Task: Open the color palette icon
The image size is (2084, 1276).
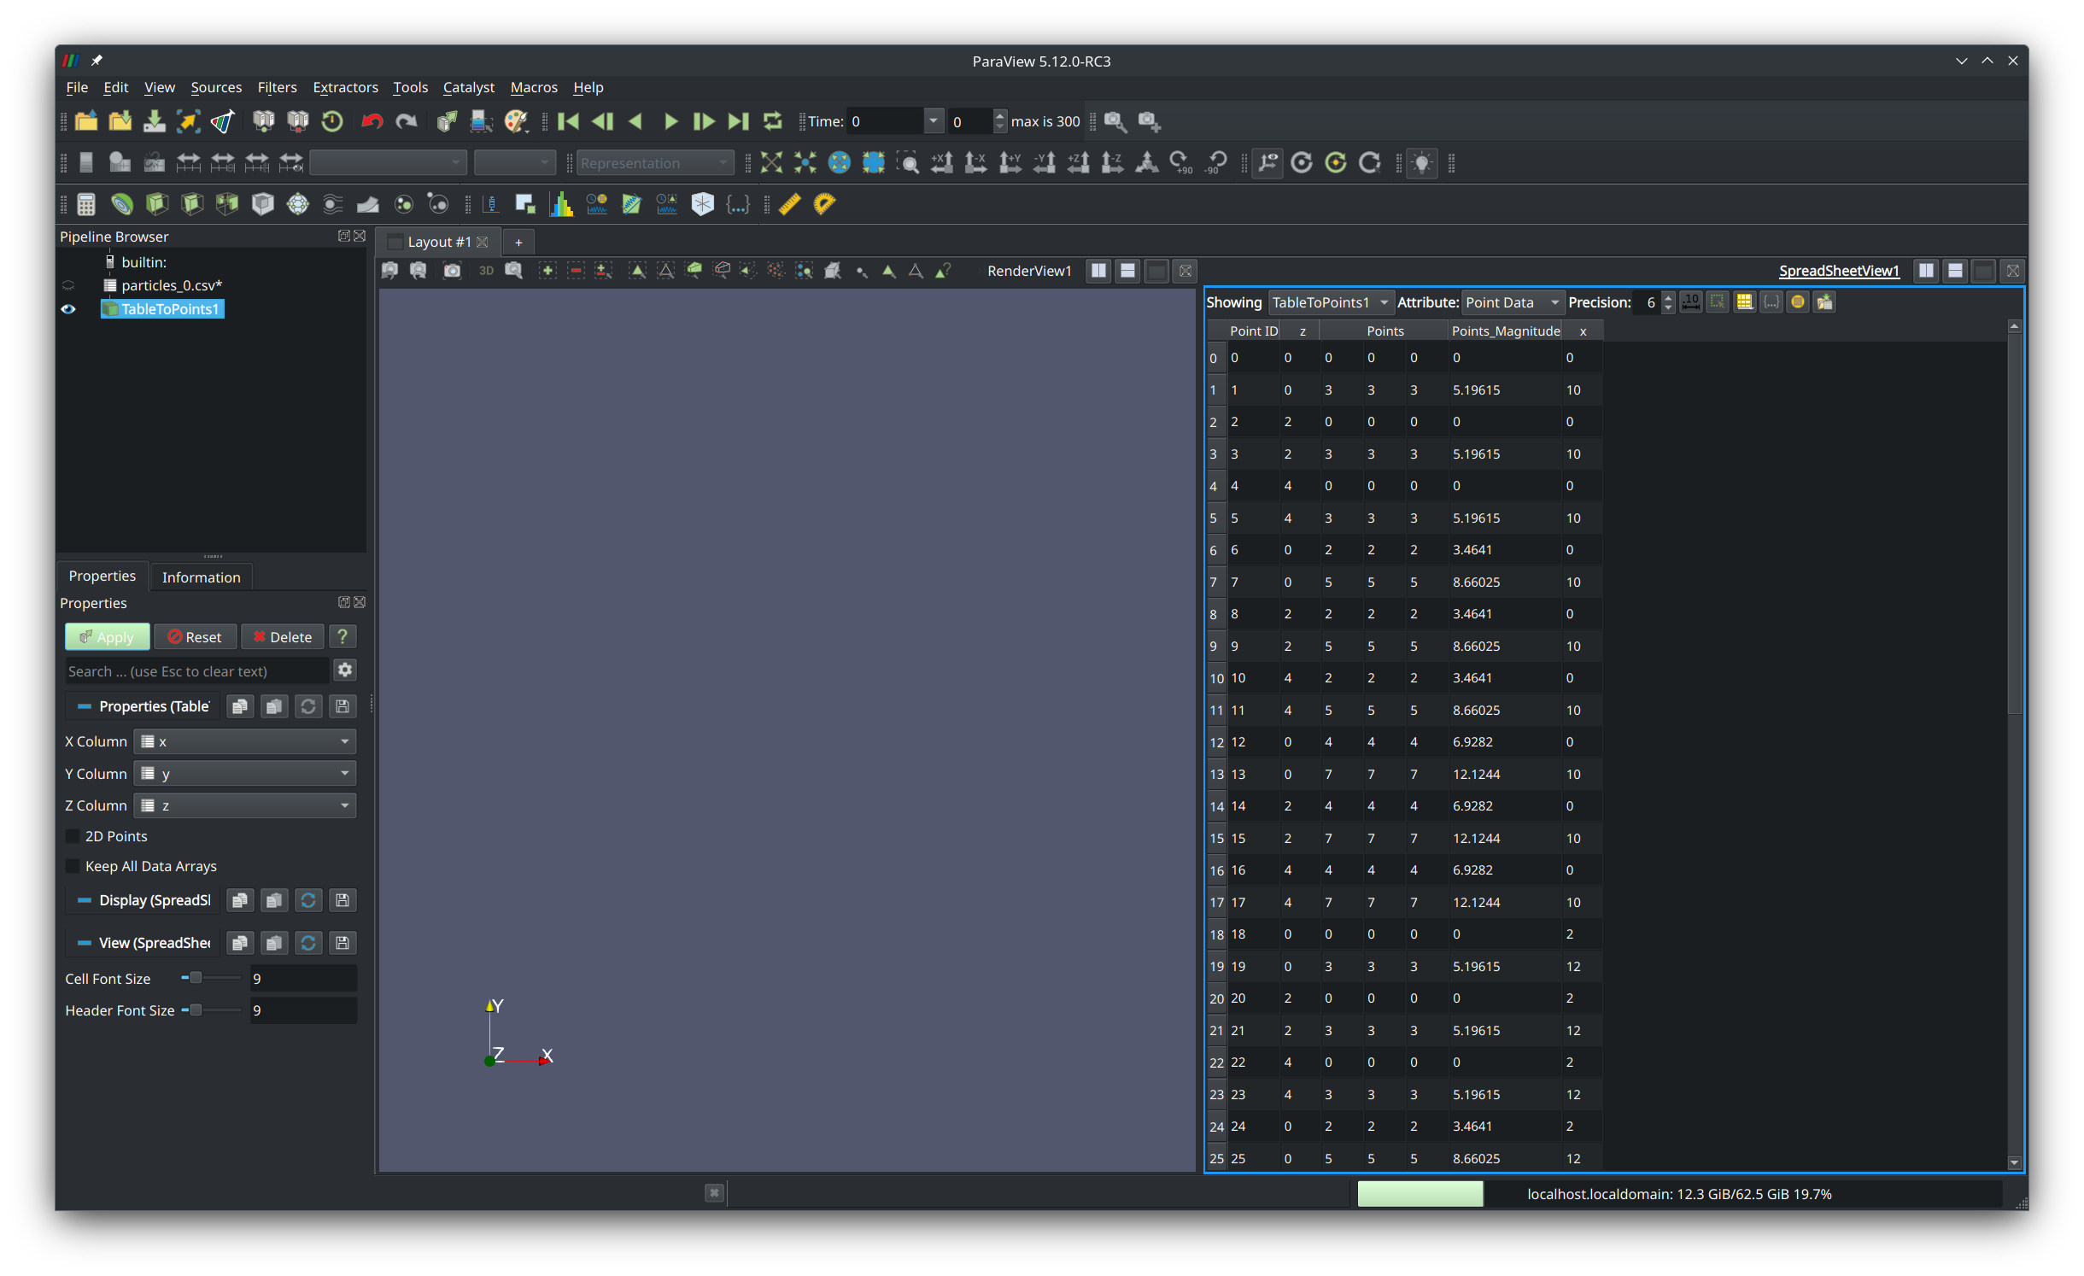Action: tap(516, 121)
